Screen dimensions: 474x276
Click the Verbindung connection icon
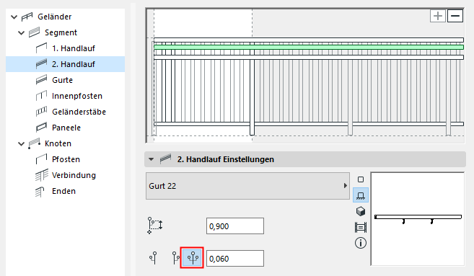[41, 175]
